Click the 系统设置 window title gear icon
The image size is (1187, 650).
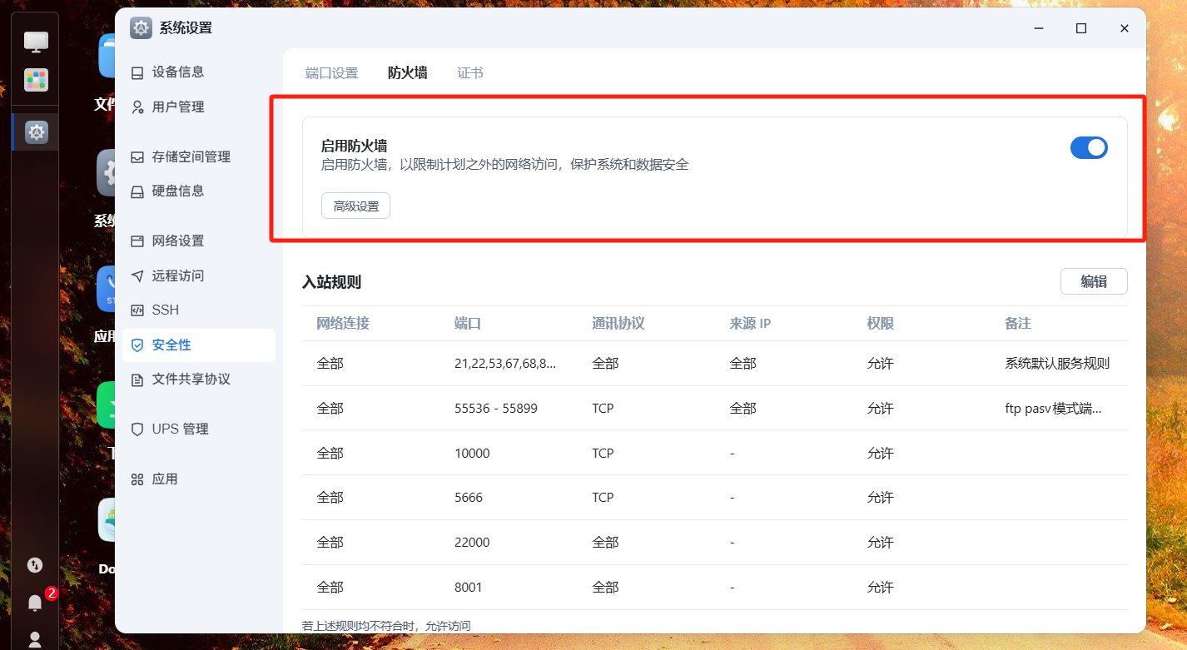[141, 28]
